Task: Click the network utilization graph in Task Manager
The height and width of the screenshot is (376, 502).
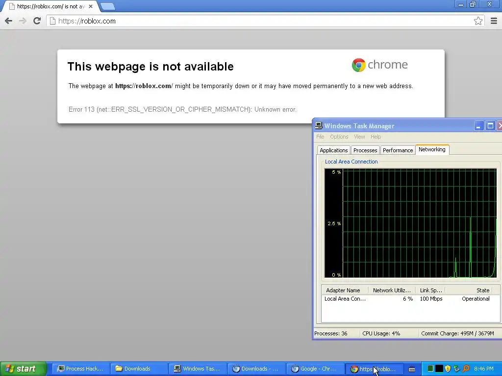Action: click(x=410, y=223)
